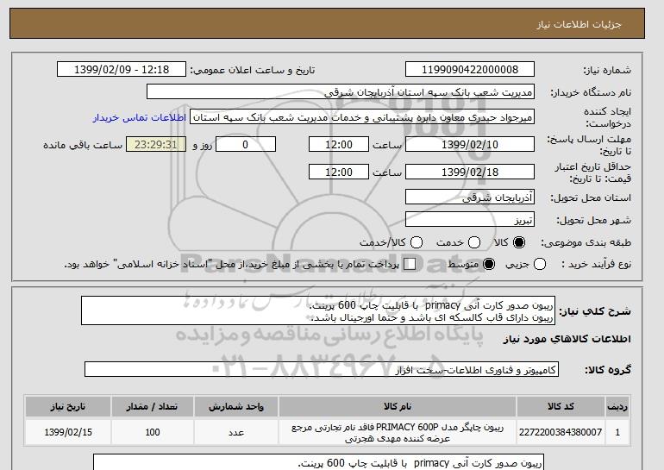Screen dimensions: 664x470
Task: Open the buyer contact info link اطلاعات تماس خریدار
Action: coord(140,117)
